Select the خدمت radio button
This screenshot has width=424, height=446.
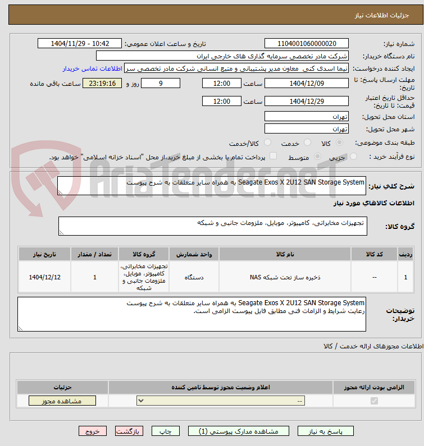click(x=307, y=142)
